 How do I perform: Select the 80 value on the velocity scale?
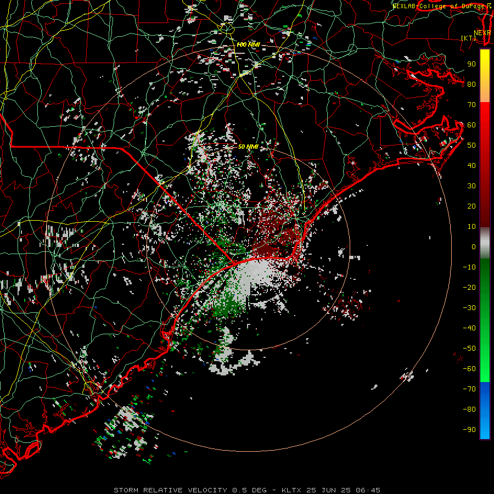tap(471, 84)
